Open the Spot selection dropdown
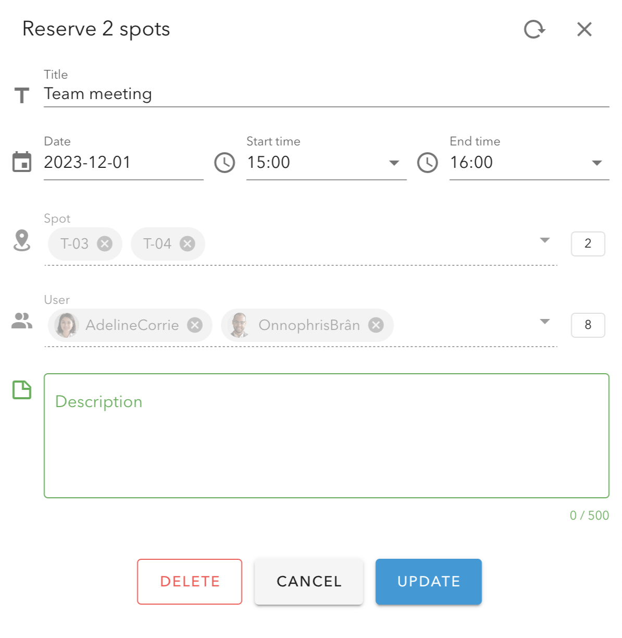The height and width of the screenshot is (638, 622). coord(544,240)
